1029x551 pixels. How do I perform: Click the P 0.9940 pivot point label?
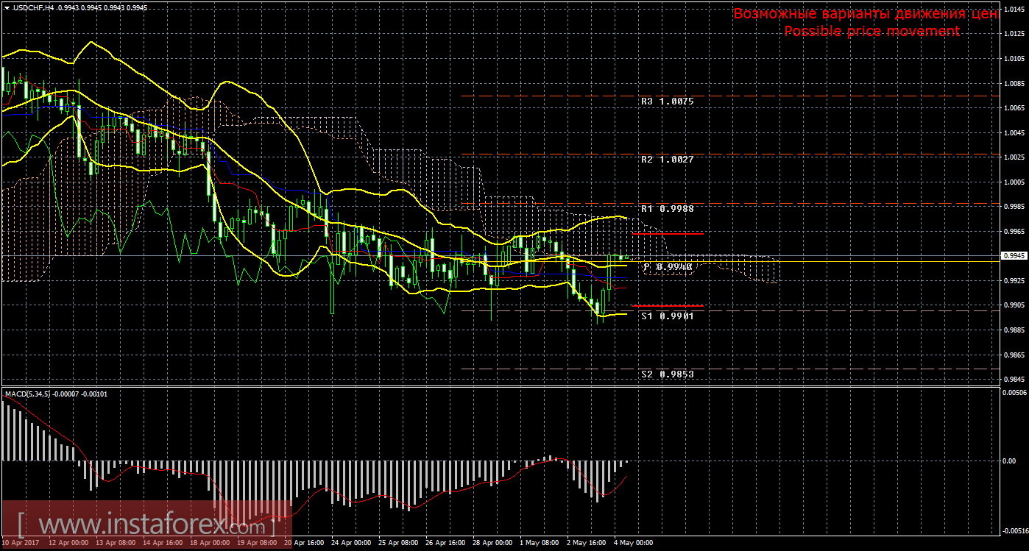point(668,267)
